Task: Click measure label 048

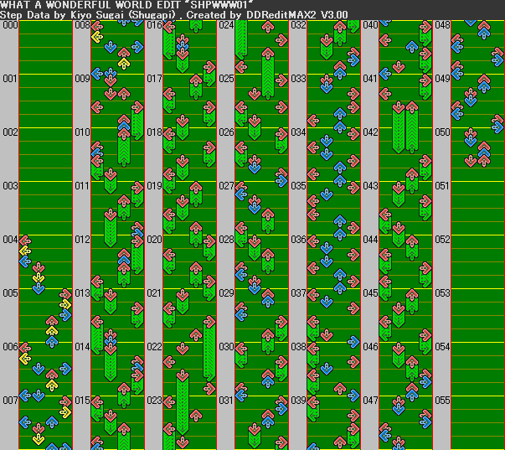Action: tap(442, 25)
